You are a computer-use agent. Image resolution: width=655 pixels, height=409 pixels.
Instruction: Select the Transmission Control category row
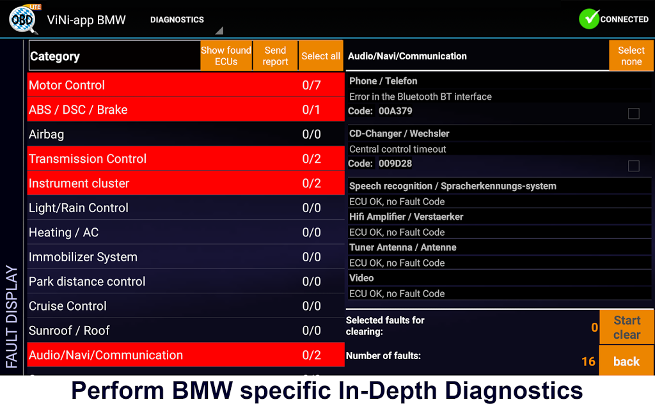tap(185, 158)
